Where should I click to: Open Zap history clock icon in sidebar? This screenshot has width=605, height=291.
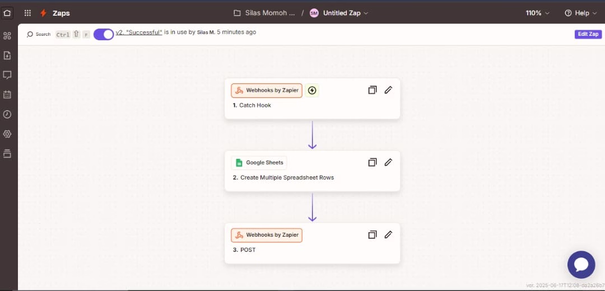tap(7, 114)
